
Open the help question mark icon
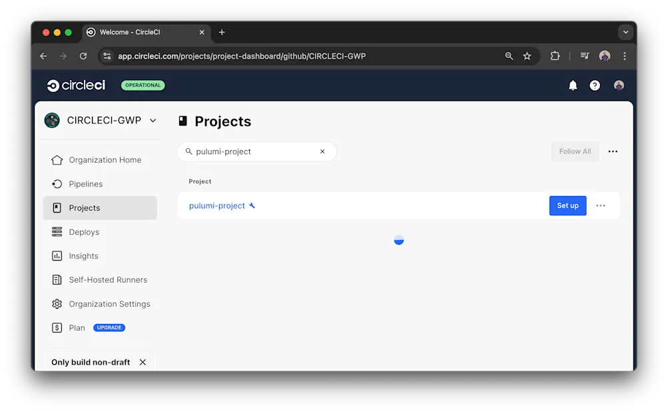(595, 85)
